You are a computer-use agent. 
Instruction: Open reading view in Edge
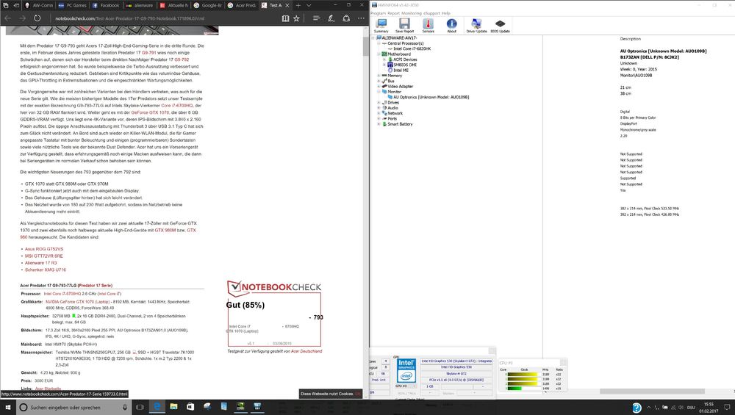[x=284, y=18]
